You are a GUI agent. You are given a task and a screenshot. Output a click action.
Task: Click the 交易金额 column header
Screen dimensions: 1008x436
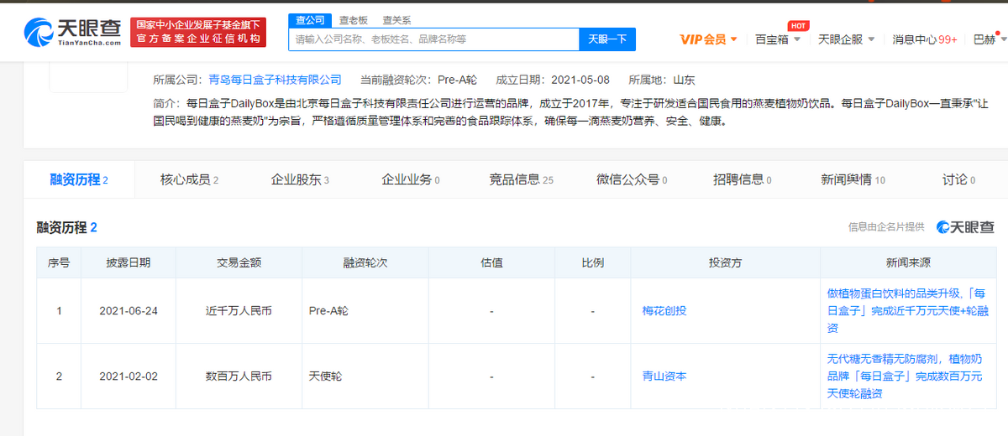tap(239, 262)
